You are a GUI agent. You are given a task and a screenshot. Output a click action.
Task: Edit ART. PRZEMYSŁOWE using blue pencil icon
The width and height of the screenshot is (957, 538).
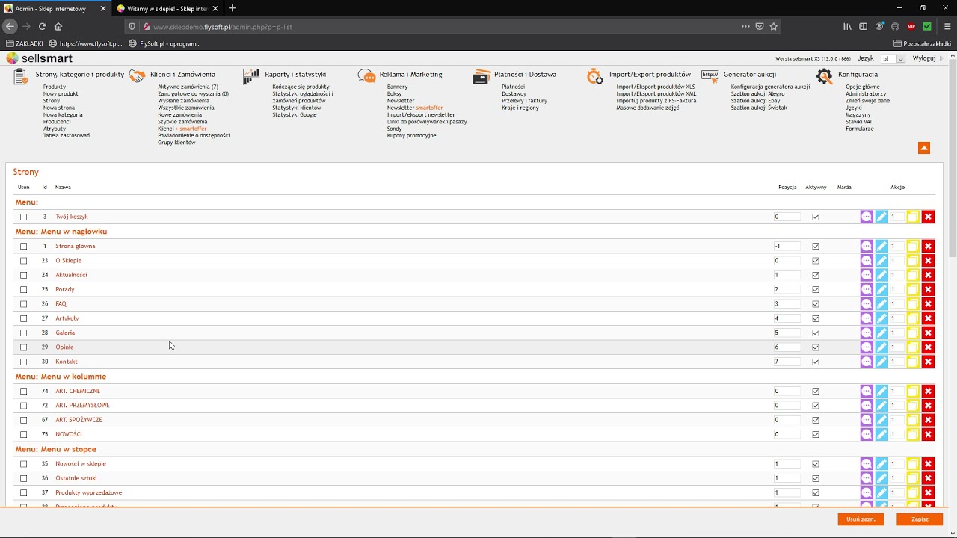881,406
